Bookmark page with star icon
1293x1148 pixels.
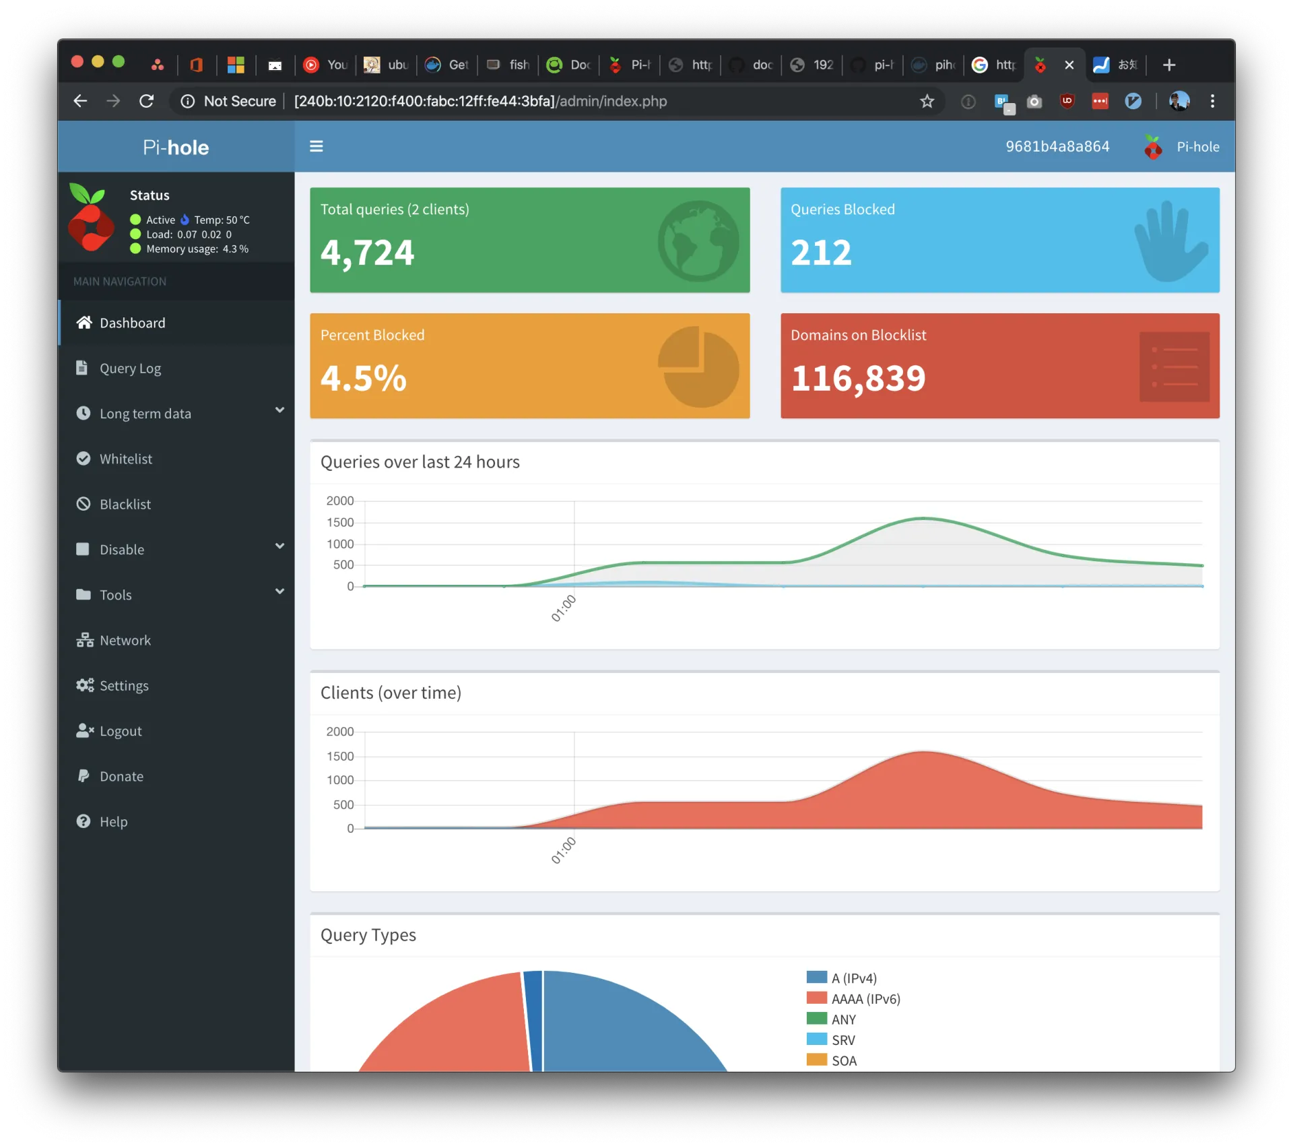pos(927,101)
